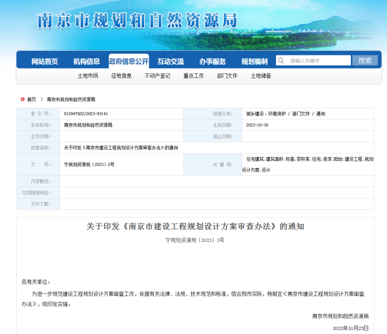Open the 部门文件 submenu link

click(x=227, y=76)
